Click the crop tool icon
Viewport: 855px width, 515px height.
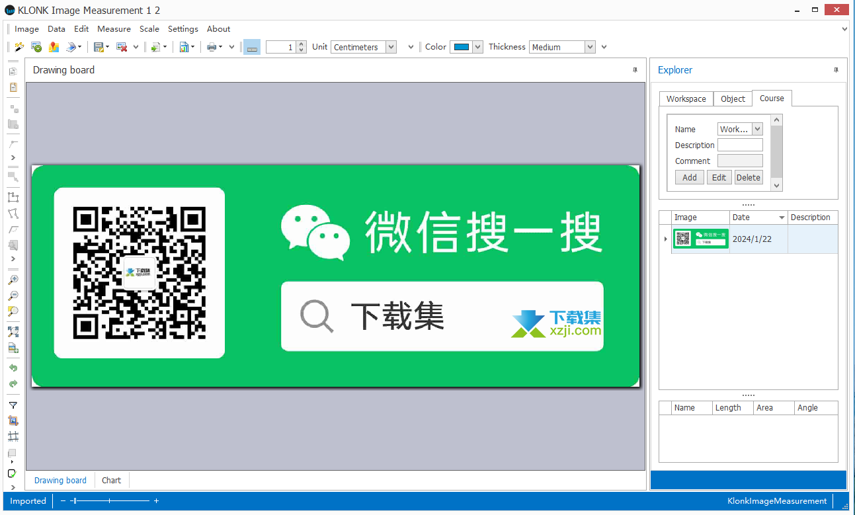13,420
